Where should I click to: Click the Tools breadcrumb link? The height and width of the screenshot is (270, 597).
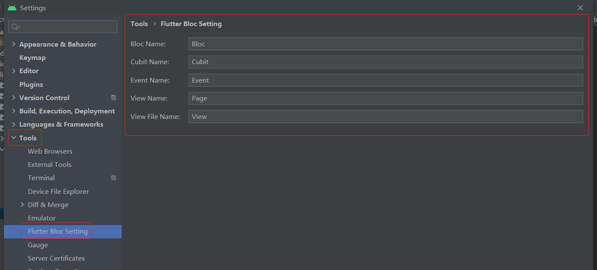pyautogui.click(x=139, y=24)
